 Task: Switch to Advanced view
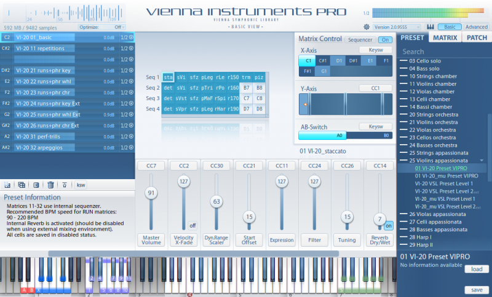(476, 27)
